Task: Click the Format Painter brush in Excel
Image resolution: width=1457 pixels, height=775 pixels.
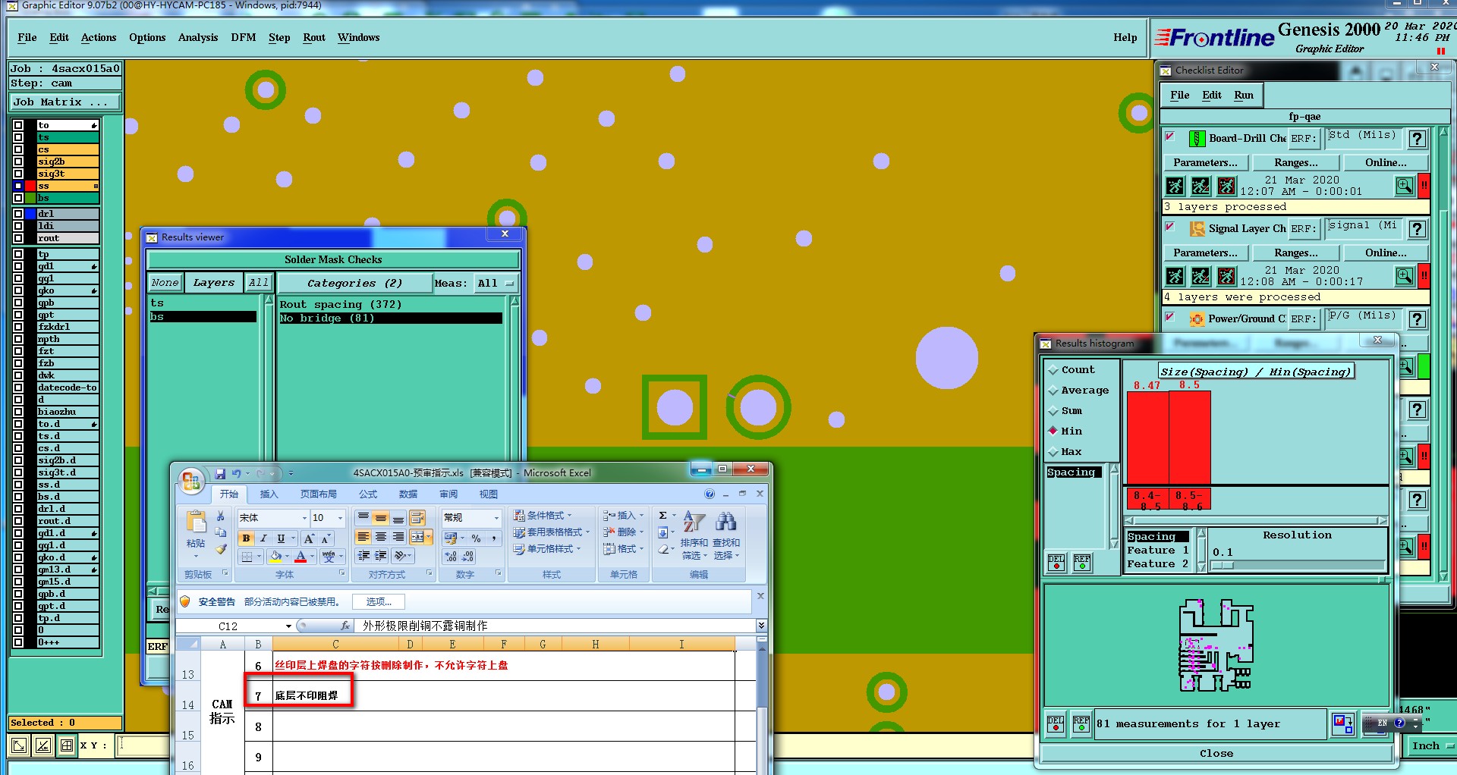Action: click(220, 548)
